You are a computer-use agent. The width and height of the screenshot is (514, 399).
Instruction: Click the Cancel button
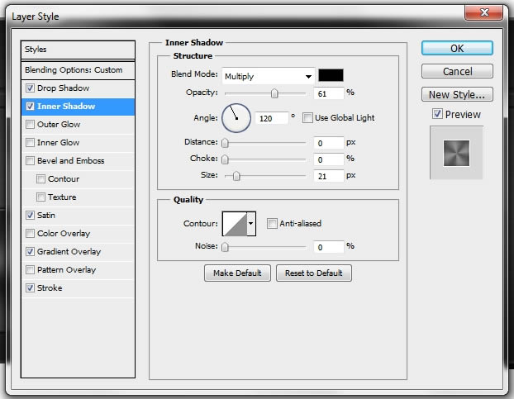coord(457,71)
